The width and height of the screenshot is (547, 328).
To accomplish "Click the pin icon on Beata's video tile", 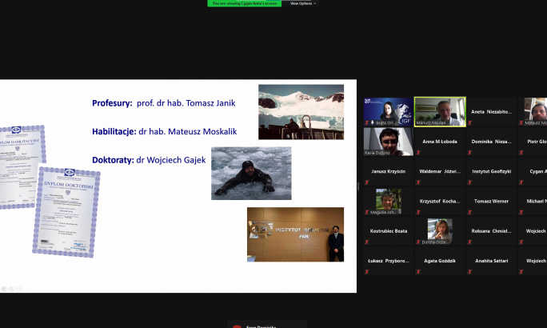I will pos(372,123).
